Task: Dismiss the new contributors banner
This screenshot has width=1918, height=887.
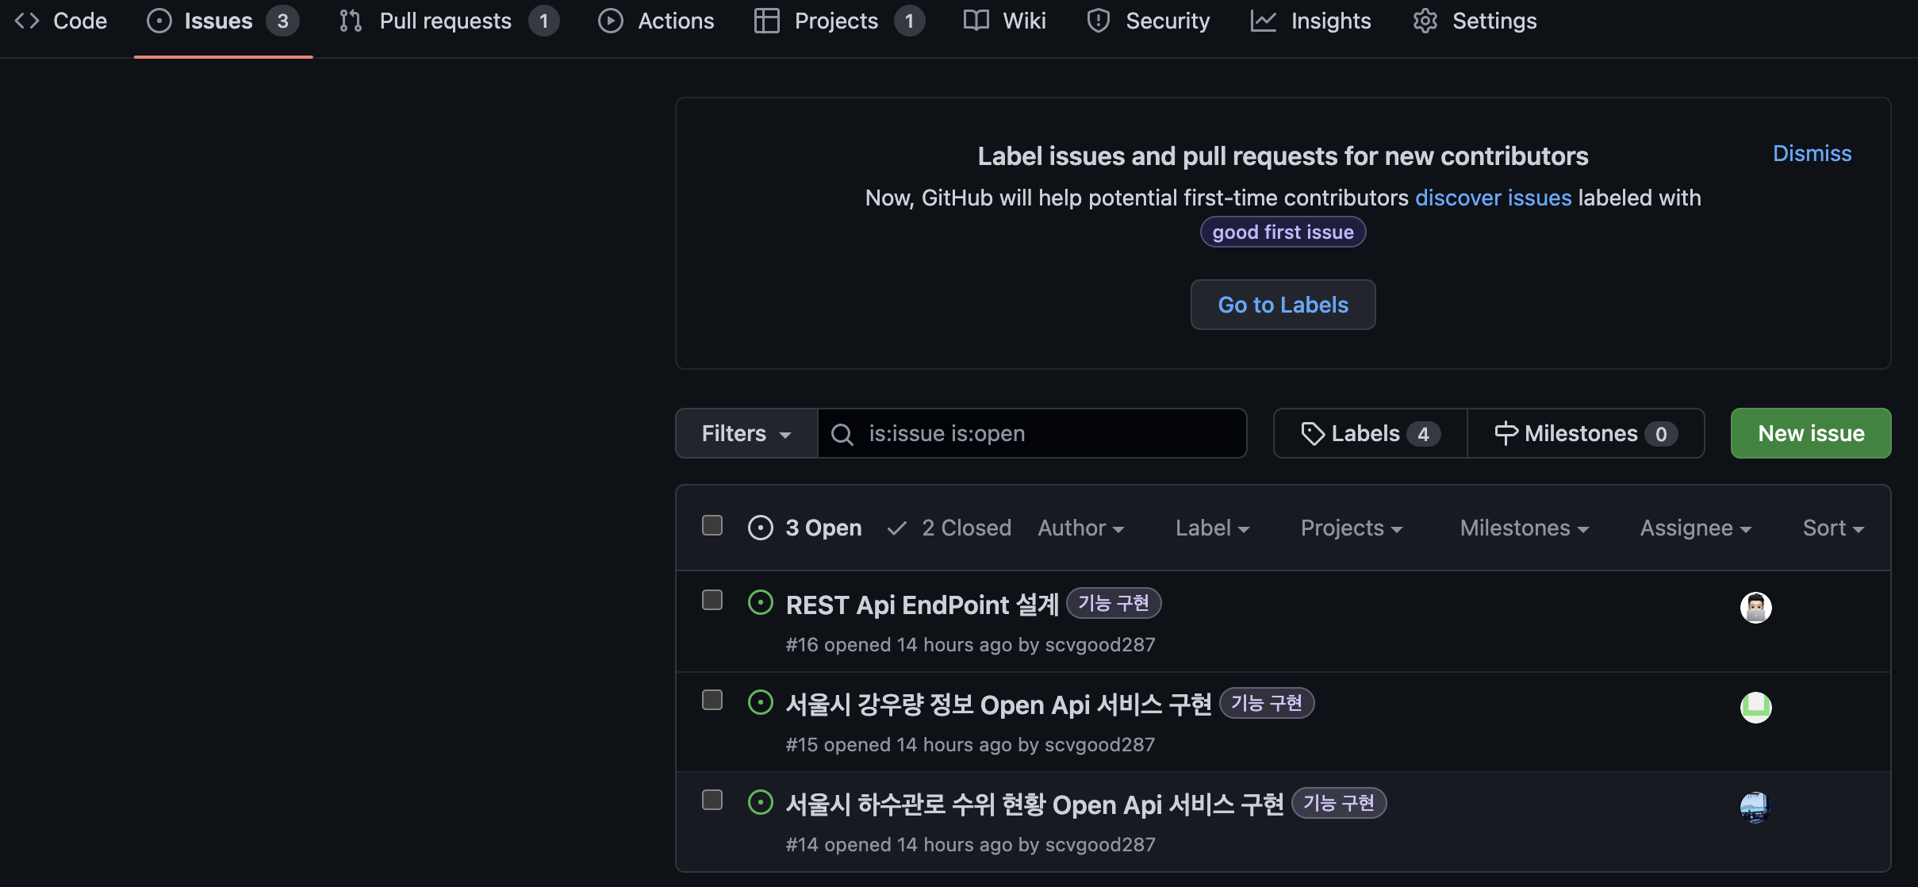Action: click(1812, 153)
